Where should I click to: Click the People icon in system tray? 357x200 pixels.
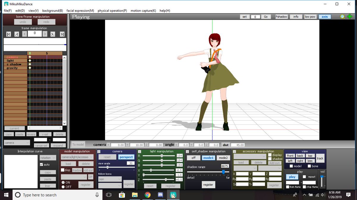pos(295,195)
